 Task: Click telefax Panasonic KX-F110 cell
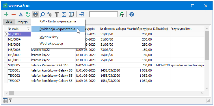(53, 65)
